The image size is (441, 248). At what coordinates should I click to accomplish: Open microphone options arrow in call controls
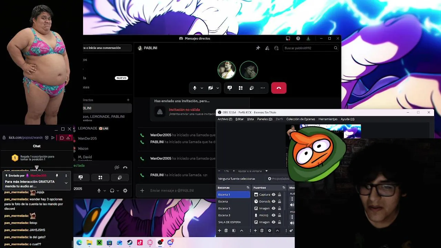point(202,88)
